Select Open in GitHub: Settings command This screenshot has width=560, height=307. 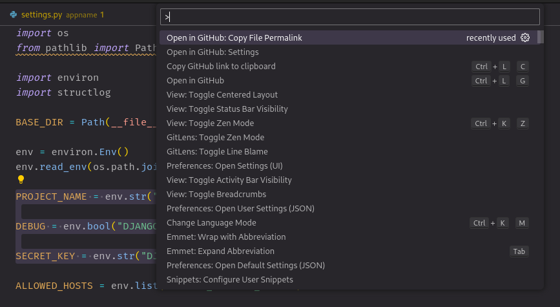[x=348, y=52]
